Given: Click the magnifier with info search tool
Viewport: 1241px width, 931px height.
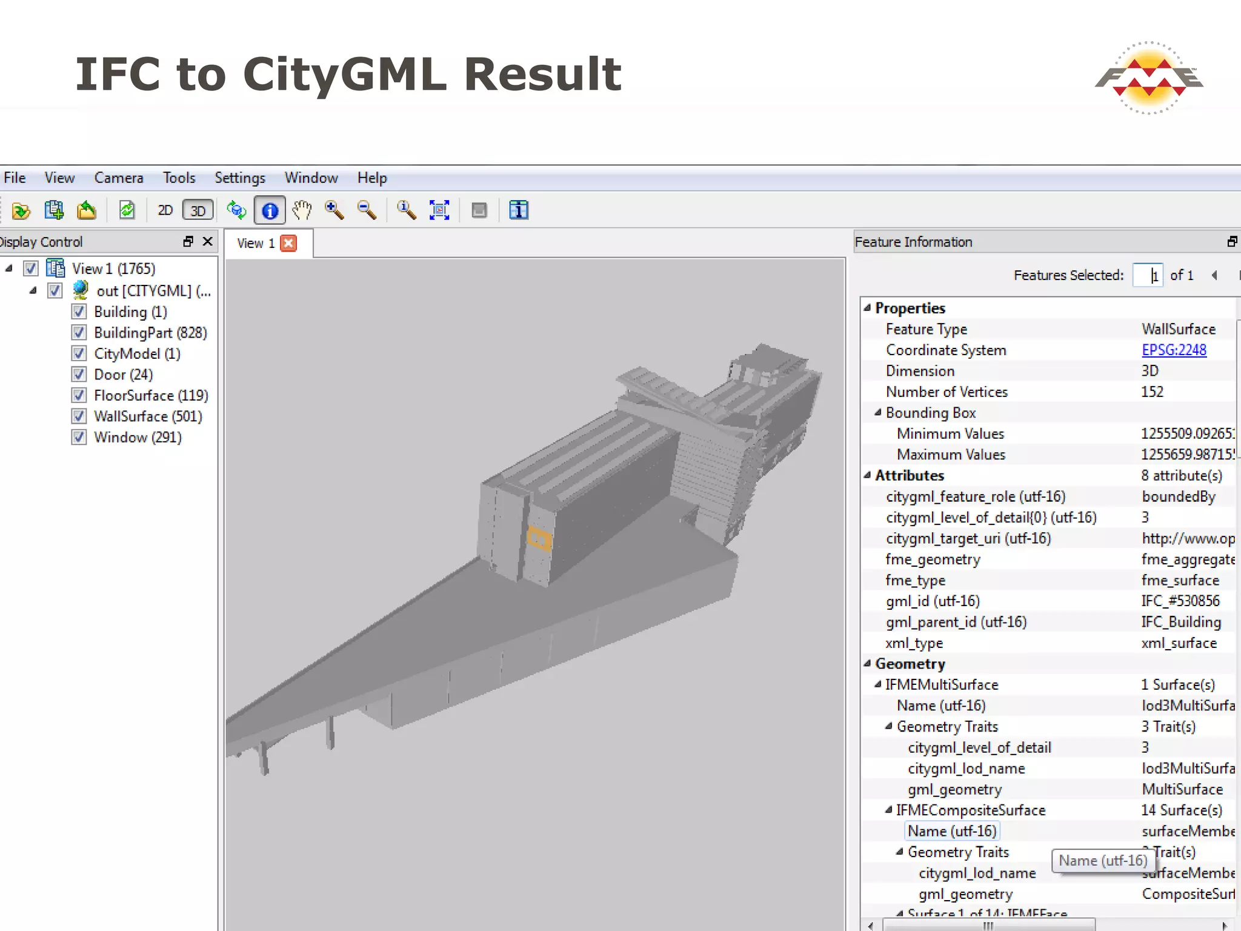Looking at the screenshot, I should [x=407, y=210].
